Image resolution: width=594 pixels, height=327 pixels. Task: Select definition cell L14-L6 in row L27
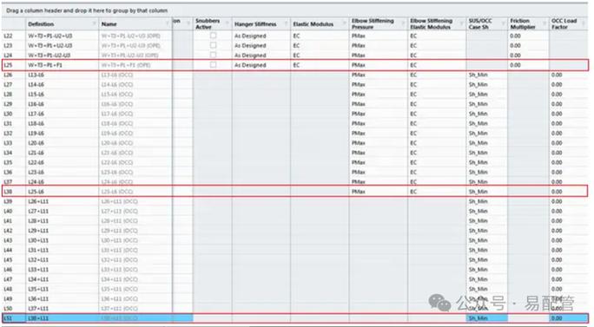click(63, 84)
